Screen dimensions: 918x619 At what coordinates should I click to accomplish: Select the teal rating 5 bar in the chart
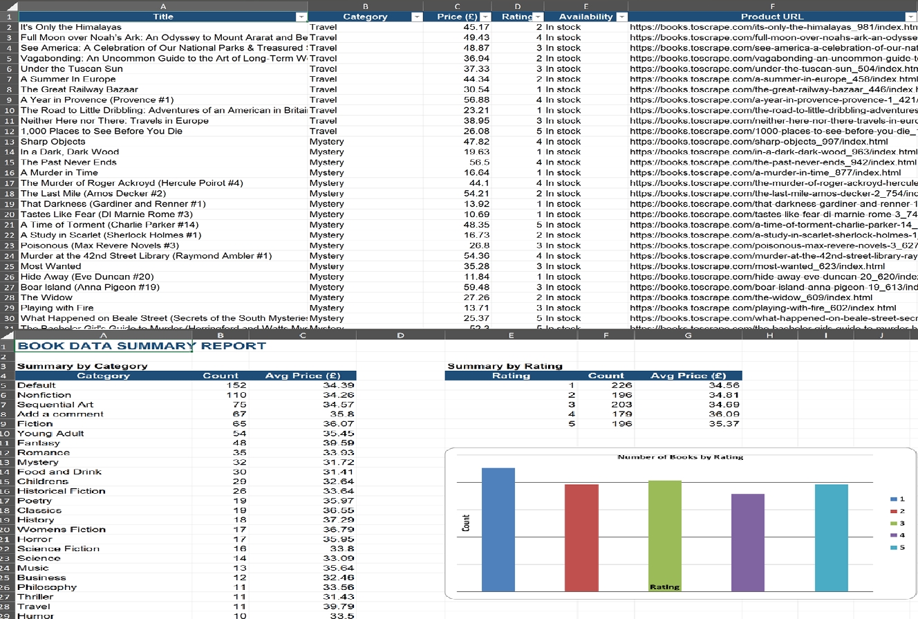(832, 538)
